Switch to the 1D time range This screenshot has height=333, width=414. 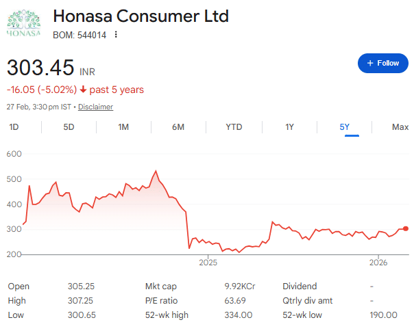click(x=14, y=127)
